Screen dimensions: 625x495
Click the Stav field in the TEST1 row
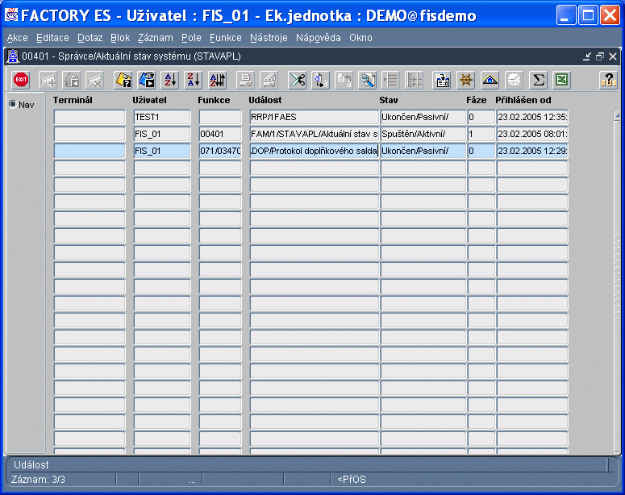click(423, 117)
